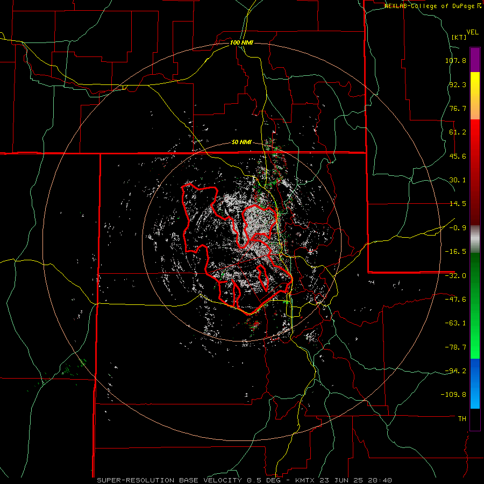
Task: Click the Super-Resolution Base Velocity caption text
Action: pos(245,480)
